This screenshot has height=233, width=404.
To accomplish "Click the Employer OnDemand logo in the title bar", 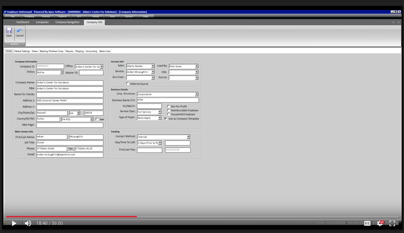I will click(5, 11).
